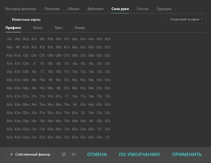The image size is (211, 163).
Task: Go to the Тёрн street tab
Action: [58, 28]
